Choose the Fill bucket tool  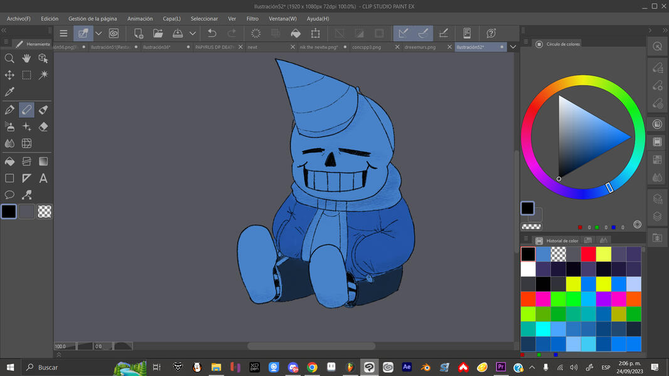pyautogui.click(x=9, y=162)
